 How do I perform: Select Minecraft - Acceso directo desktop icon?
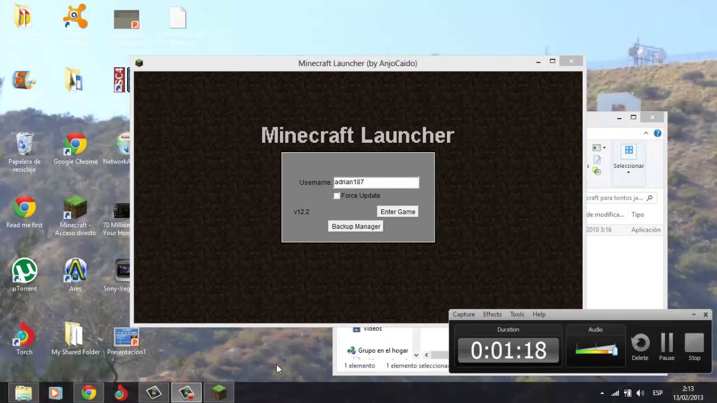(x=75, y=215)
